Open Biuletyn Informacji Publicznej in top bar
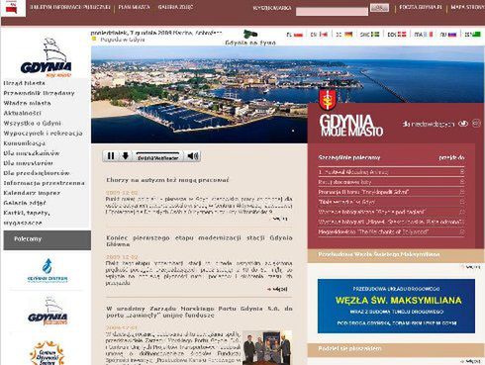 70,7
